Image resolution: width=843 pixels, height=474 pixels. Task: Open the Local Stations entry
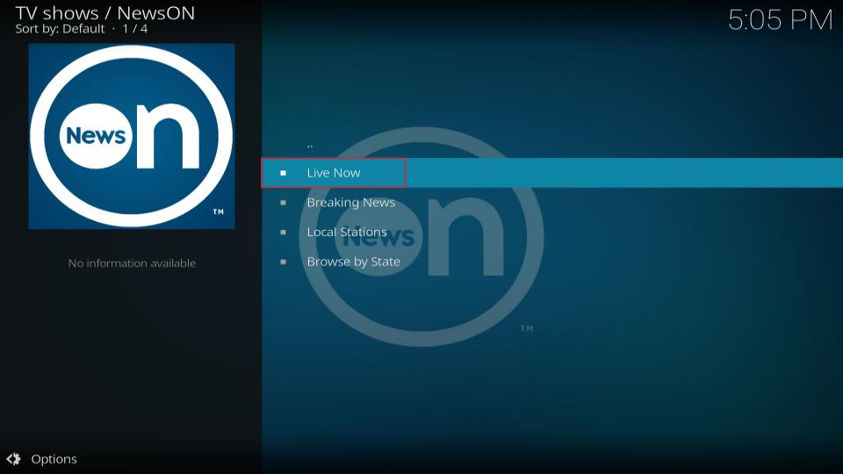551,232
